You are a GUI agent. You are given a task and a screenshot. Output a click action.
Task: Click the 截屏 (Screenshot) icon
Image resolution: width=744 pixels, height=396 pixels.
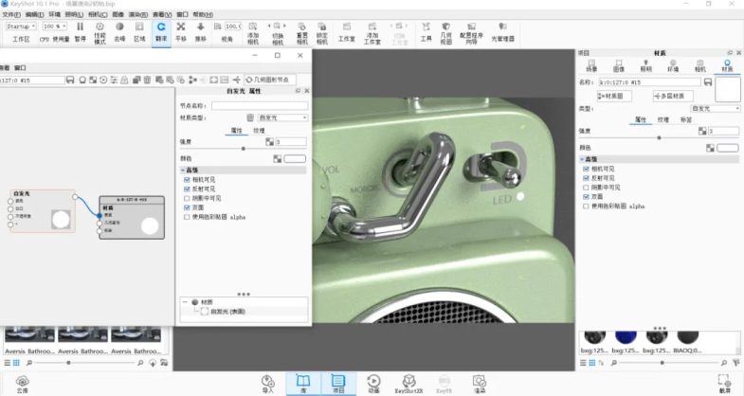coord(725,380)
